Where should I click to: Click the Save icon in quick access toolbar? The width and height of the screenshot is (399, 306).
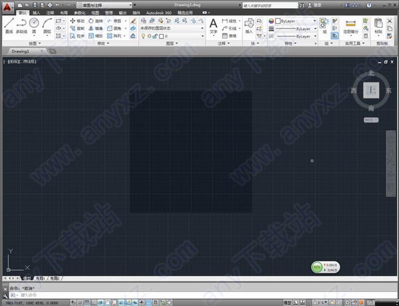(35, 5)
